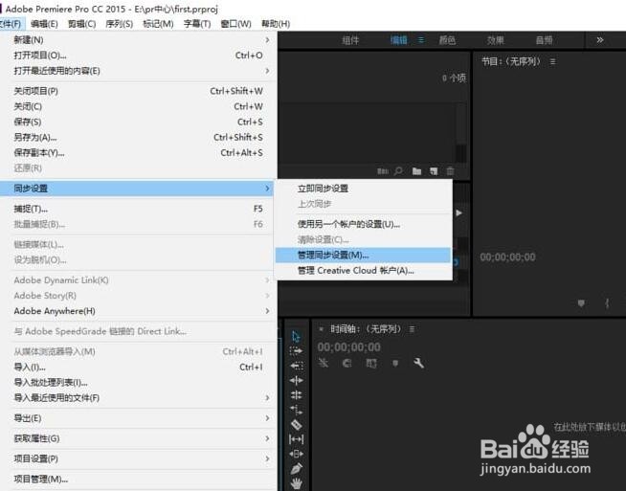
Task: Click the timeline timecode 00;00;00;00 field
Action: point(349,346)
